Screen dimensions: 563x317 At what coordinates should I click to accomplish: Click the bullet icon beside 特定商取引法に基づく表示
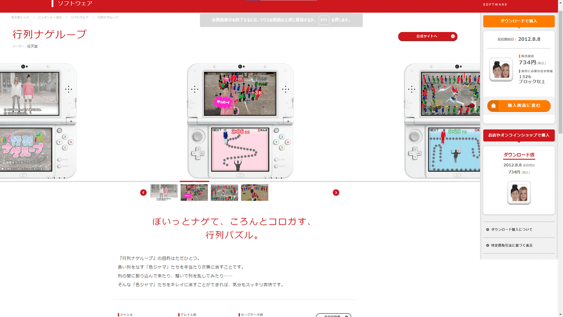(x=488, y=246)
